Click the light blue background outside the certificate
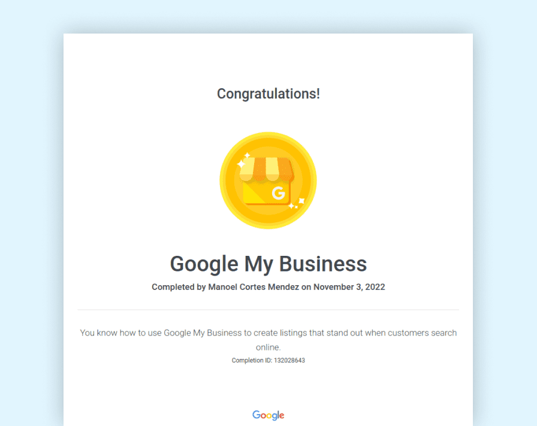The width and height of the screenshot is (537, 426). point(30,210)
